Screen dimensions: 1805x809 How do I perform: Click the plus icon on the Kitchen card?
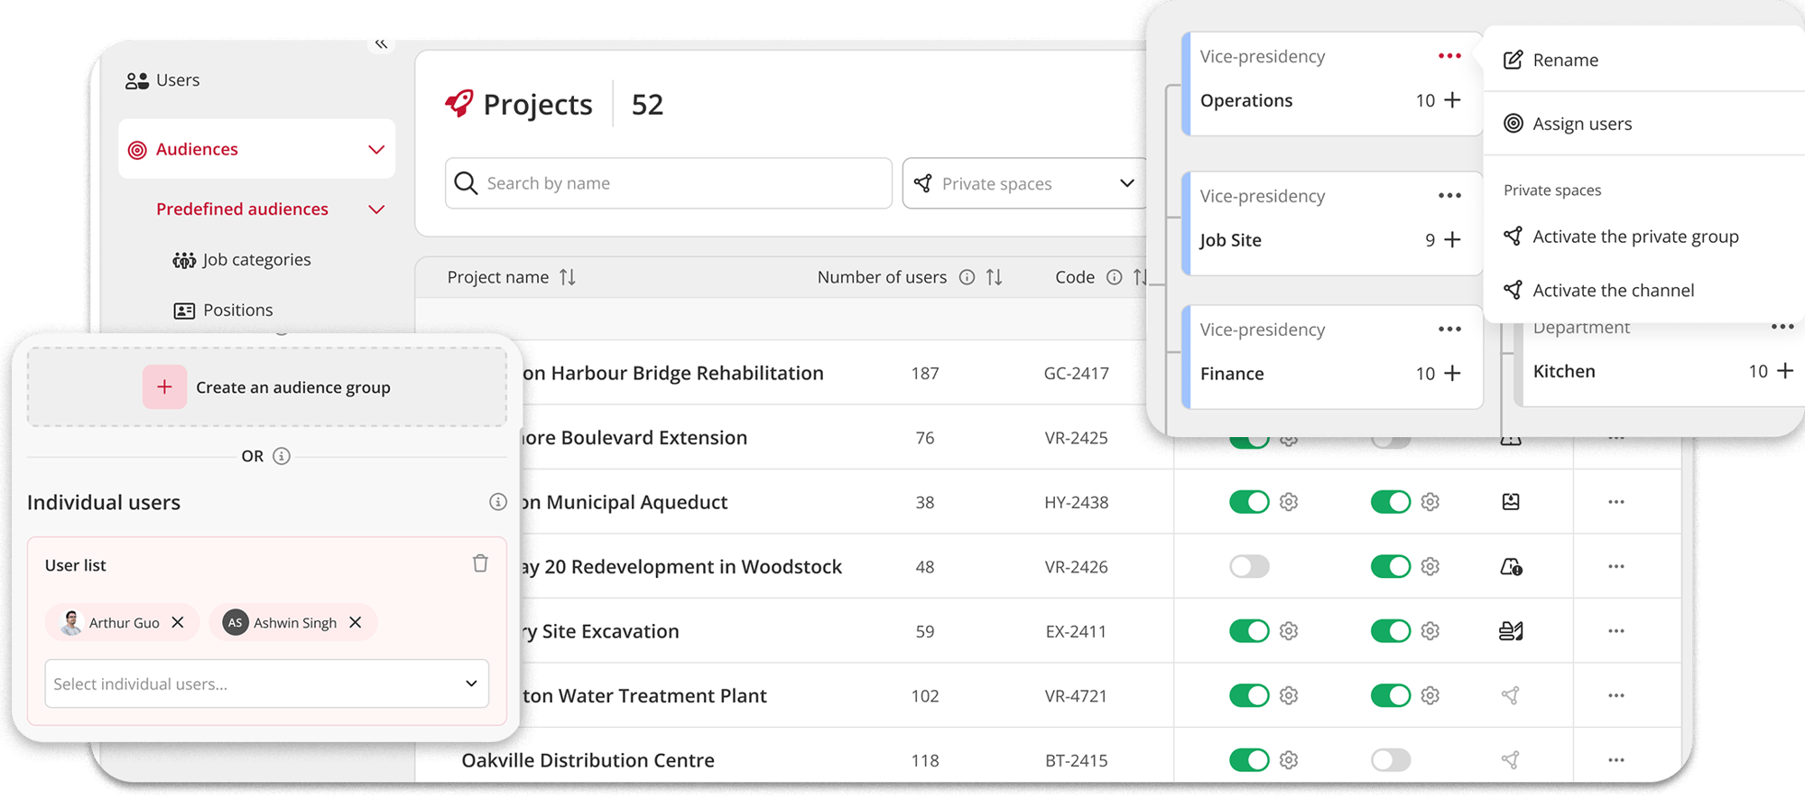[x=1785, y=371]
